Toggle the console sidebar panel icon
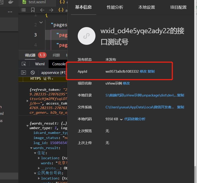Image resolution: width=197 pixels, height=183 pixels. coord(24,72)
